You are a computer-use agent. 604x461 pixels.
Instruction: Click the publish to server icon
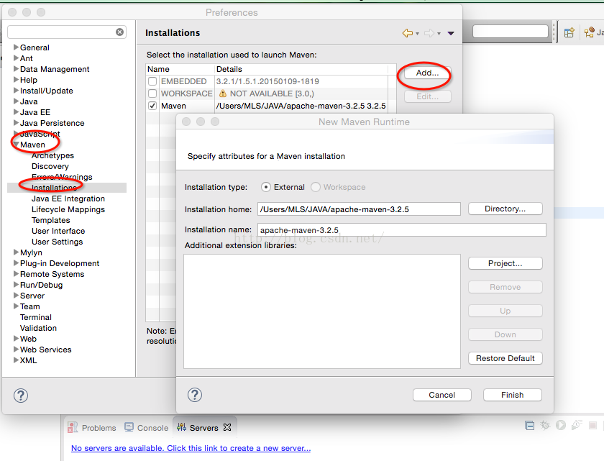[577, 425]
